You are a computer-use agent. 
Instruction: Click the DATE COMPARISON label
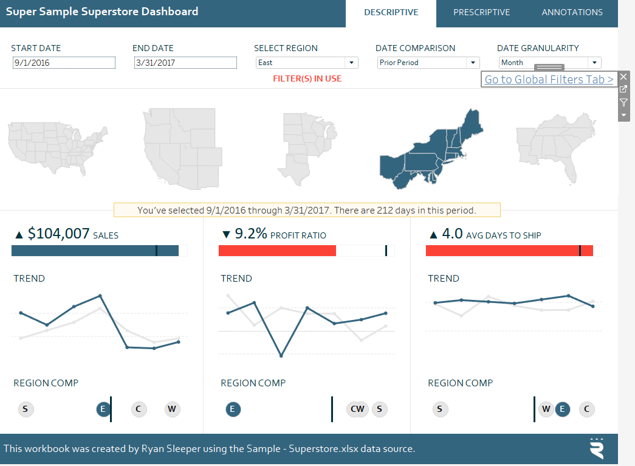pos(416,48)
